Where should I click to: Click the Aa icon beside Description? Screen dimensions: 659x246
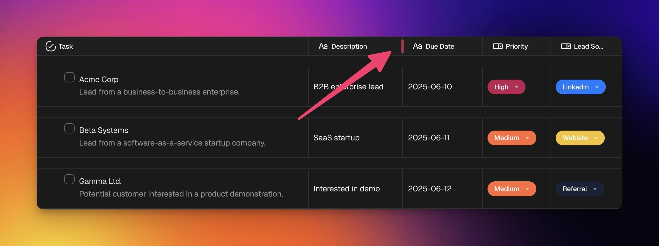coord(323,46)
